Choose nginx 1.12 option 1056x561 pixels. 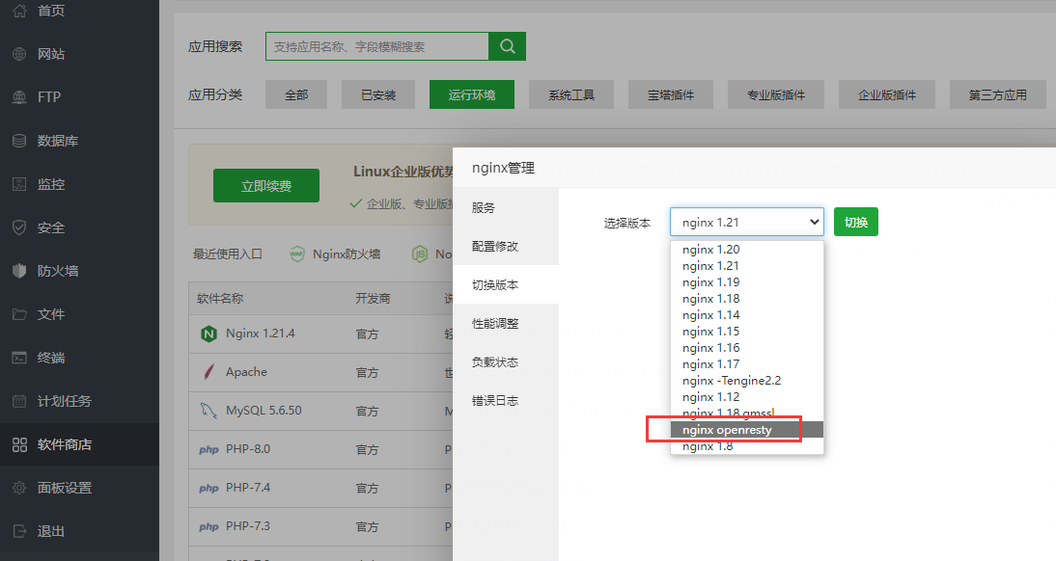[x=747, y=397]
